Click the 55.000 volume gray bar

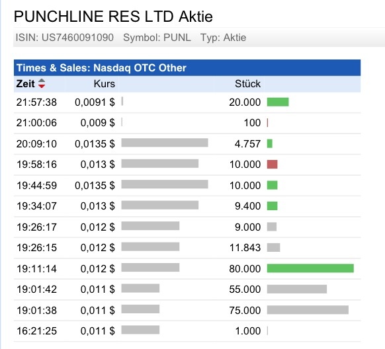click(x=297, y=289)
